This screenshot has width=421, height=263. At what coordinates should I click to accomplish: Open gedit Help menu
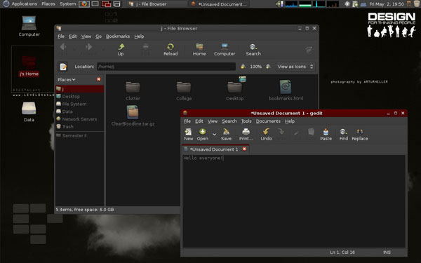click(x=290, y=121)
